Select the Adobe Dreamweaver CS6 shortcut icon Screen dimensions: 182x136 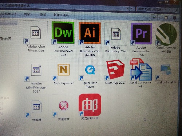point(63,33)
